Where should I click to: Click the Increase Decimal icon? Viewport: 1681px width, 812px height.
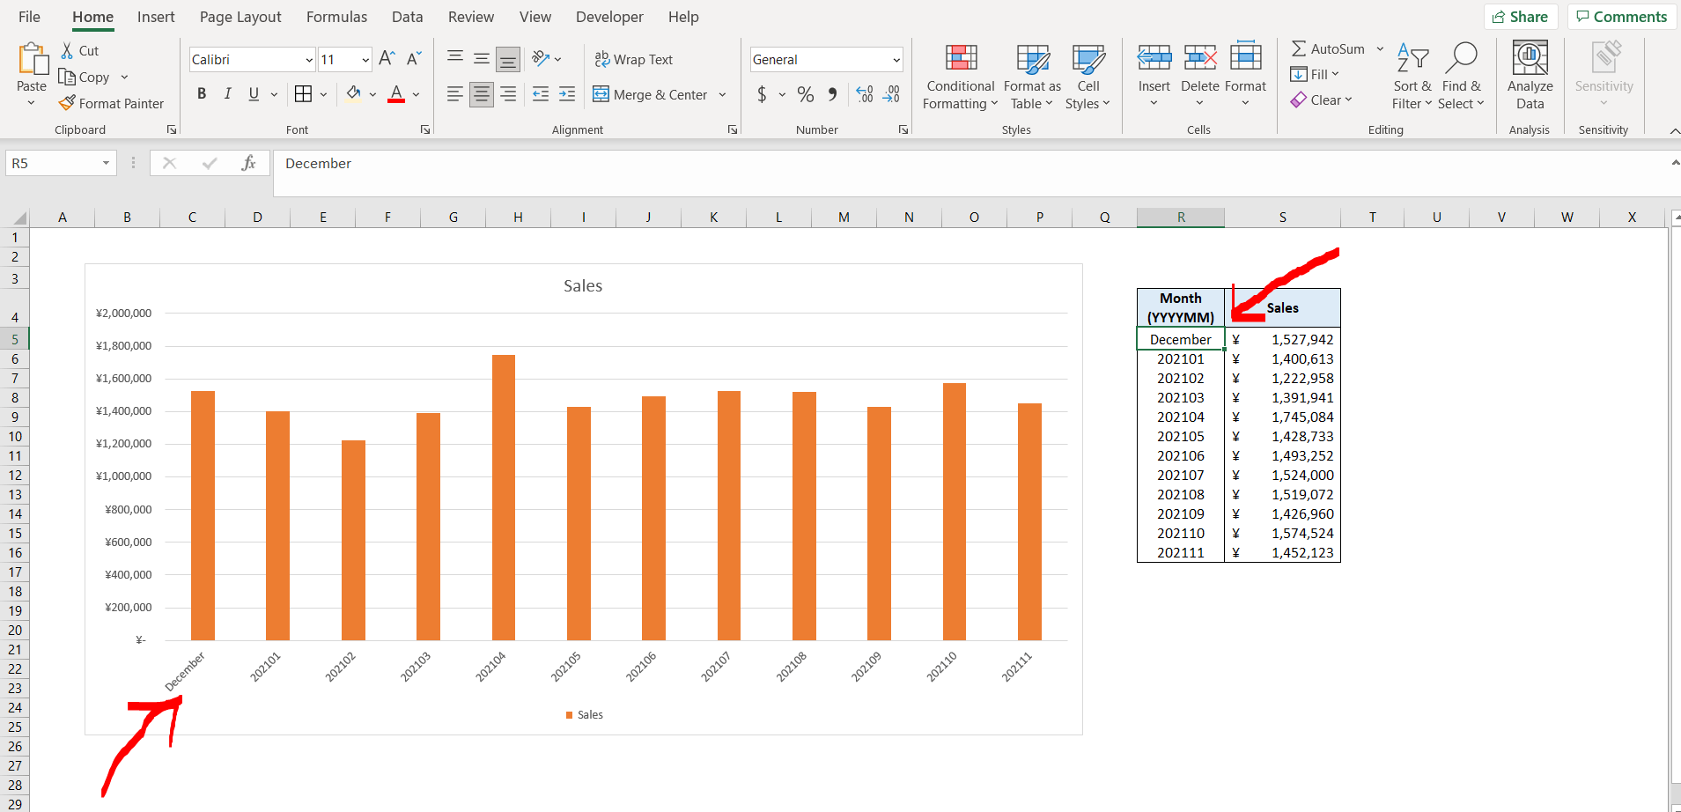[863, 94]
